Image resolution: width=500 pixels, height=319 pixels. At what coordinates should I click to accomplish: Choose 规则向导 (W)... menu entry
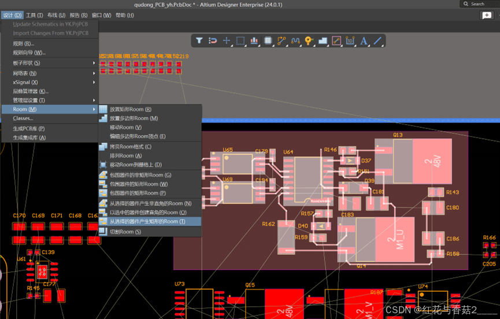[x=50, y=53]
